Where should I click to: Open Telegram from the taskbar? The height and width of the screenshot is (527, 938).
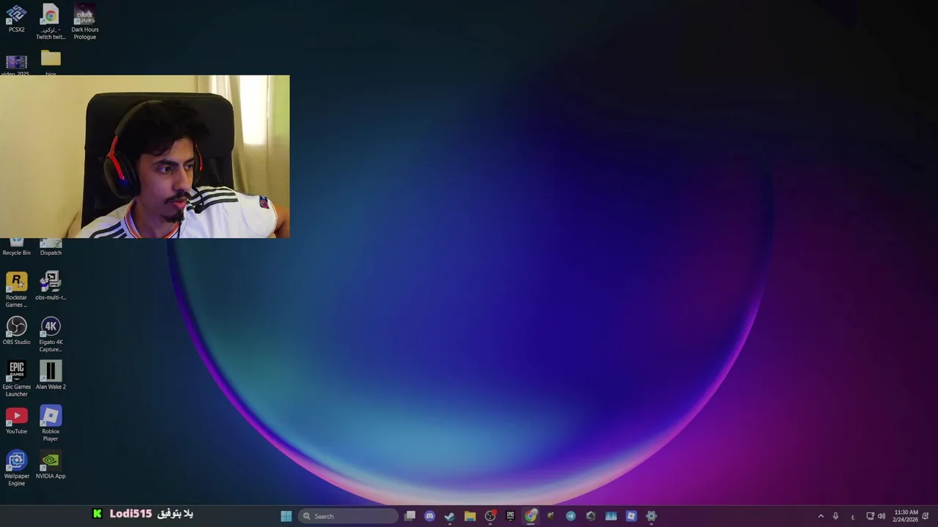[570, 516]
